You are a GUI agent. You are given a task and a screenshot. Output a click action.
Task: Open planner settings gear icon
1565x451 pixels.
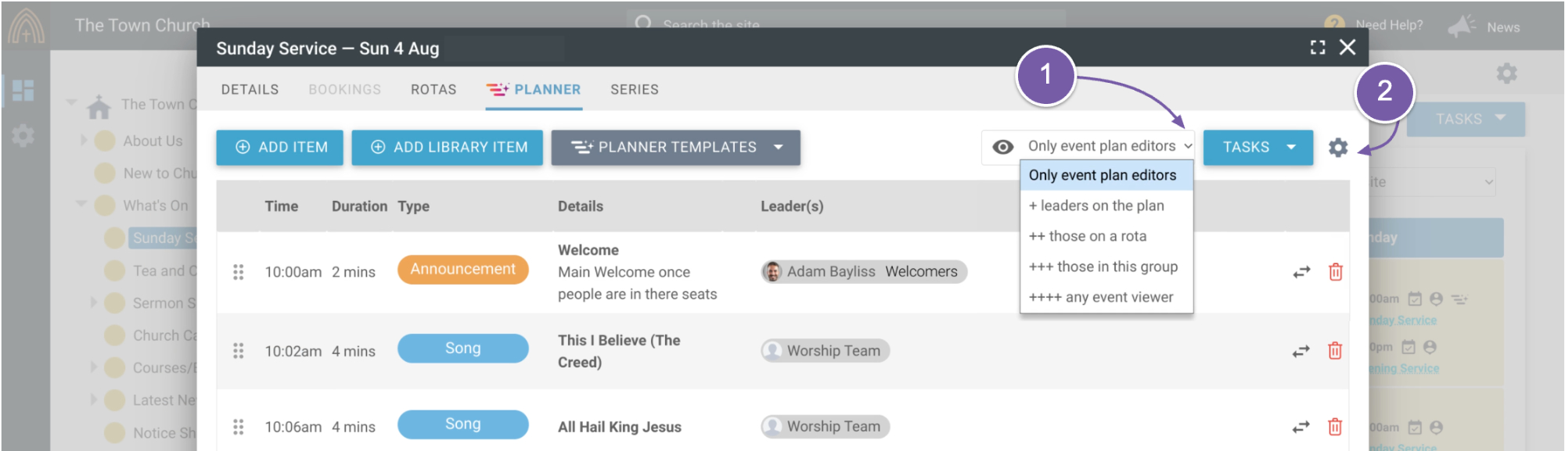[1338, 147]
